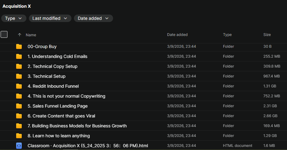The height and width of the screenshot is (150, 287).
Task: Click the Date added column header
Action: pos(177,35)
